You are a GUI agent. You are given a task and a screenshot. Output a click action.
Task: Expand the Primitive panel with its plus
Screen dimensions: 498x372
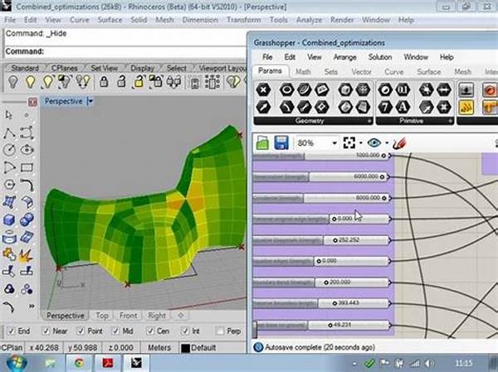click(451, 121)
